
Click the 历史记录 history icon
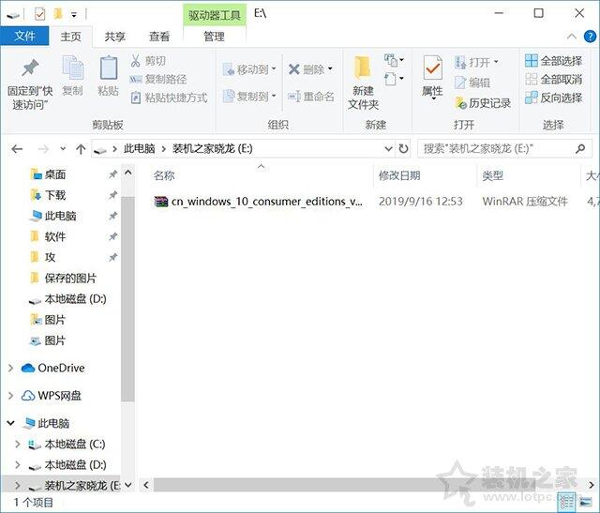[460, 102]
